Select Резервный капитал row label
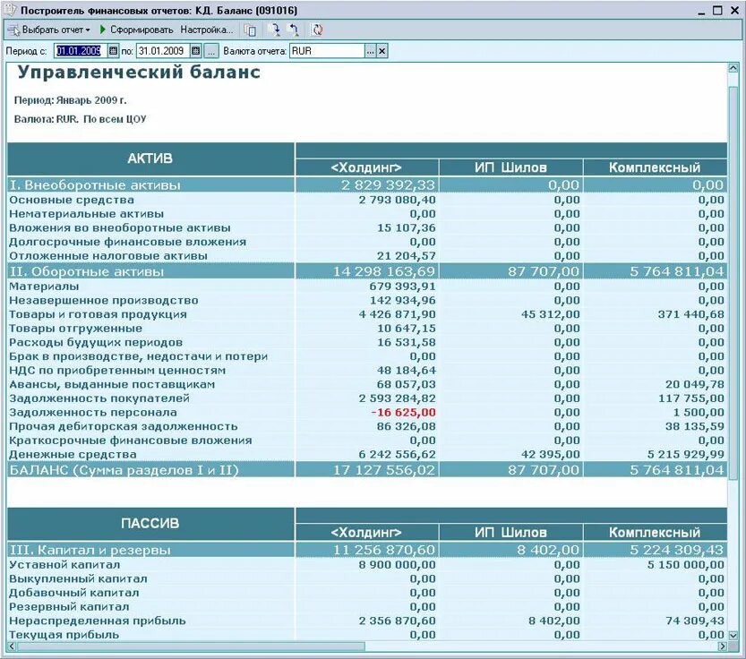746x659 pixels. 69,607
